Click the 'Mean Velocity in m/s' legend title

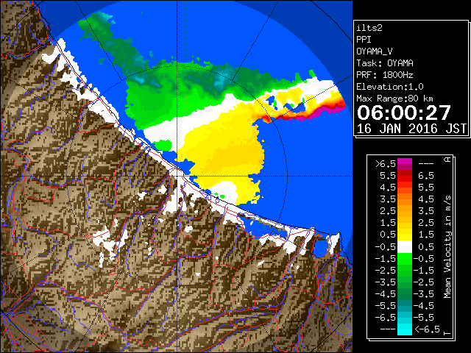click(x=447, y=247)
